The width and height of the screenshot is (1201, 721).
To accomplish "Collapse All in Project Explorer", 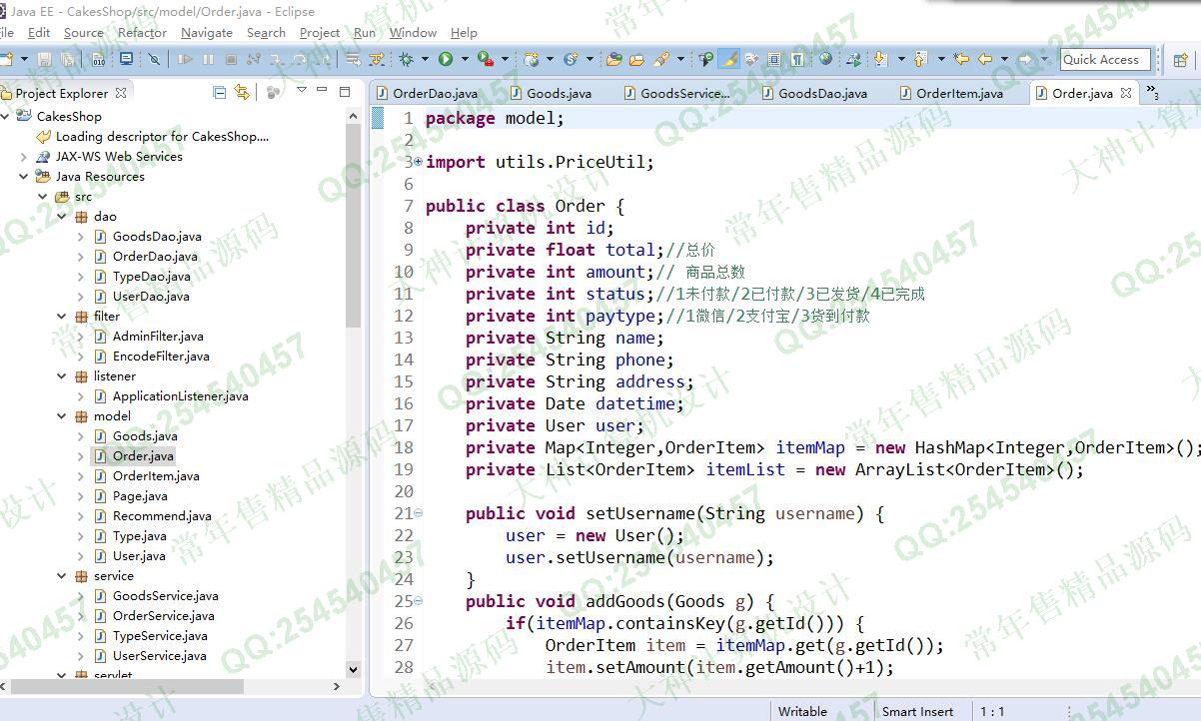I will point(220,92).
